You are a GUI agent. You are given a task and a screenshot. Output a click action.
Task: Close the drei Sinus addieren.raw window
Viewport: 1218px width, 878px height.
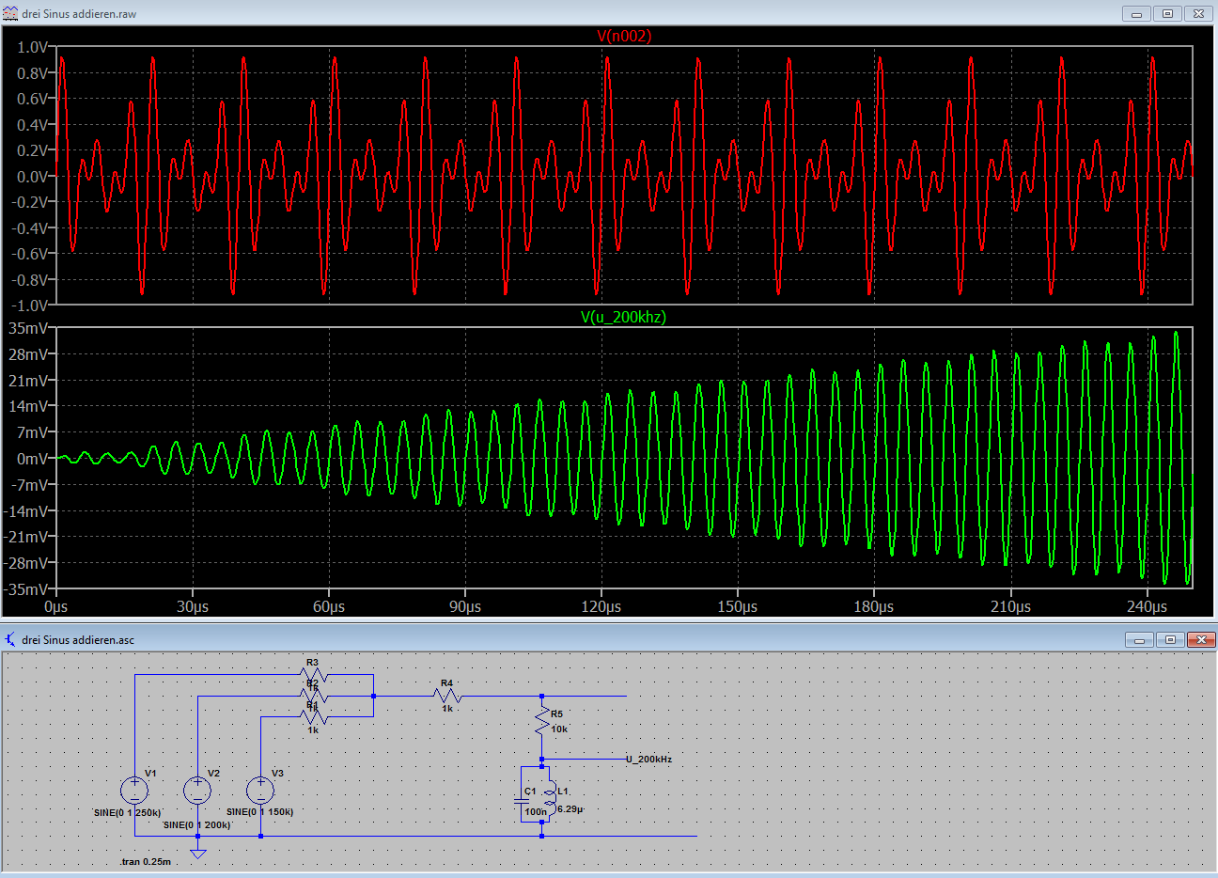tap(1198, 13)
